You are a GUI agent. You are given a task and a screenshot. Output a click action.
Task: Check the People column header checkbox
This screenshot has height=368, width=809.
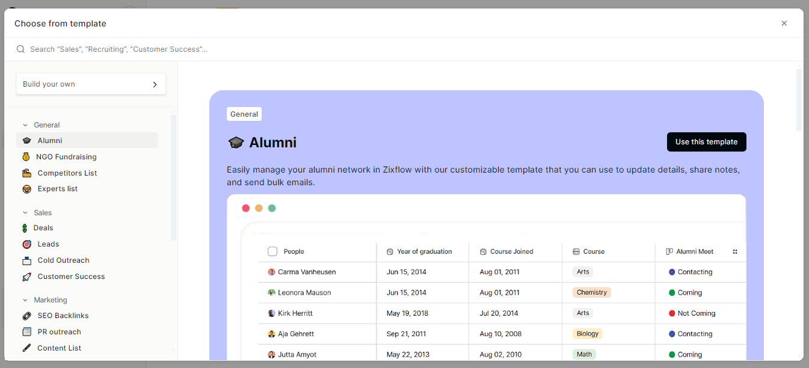coord(272,251)
